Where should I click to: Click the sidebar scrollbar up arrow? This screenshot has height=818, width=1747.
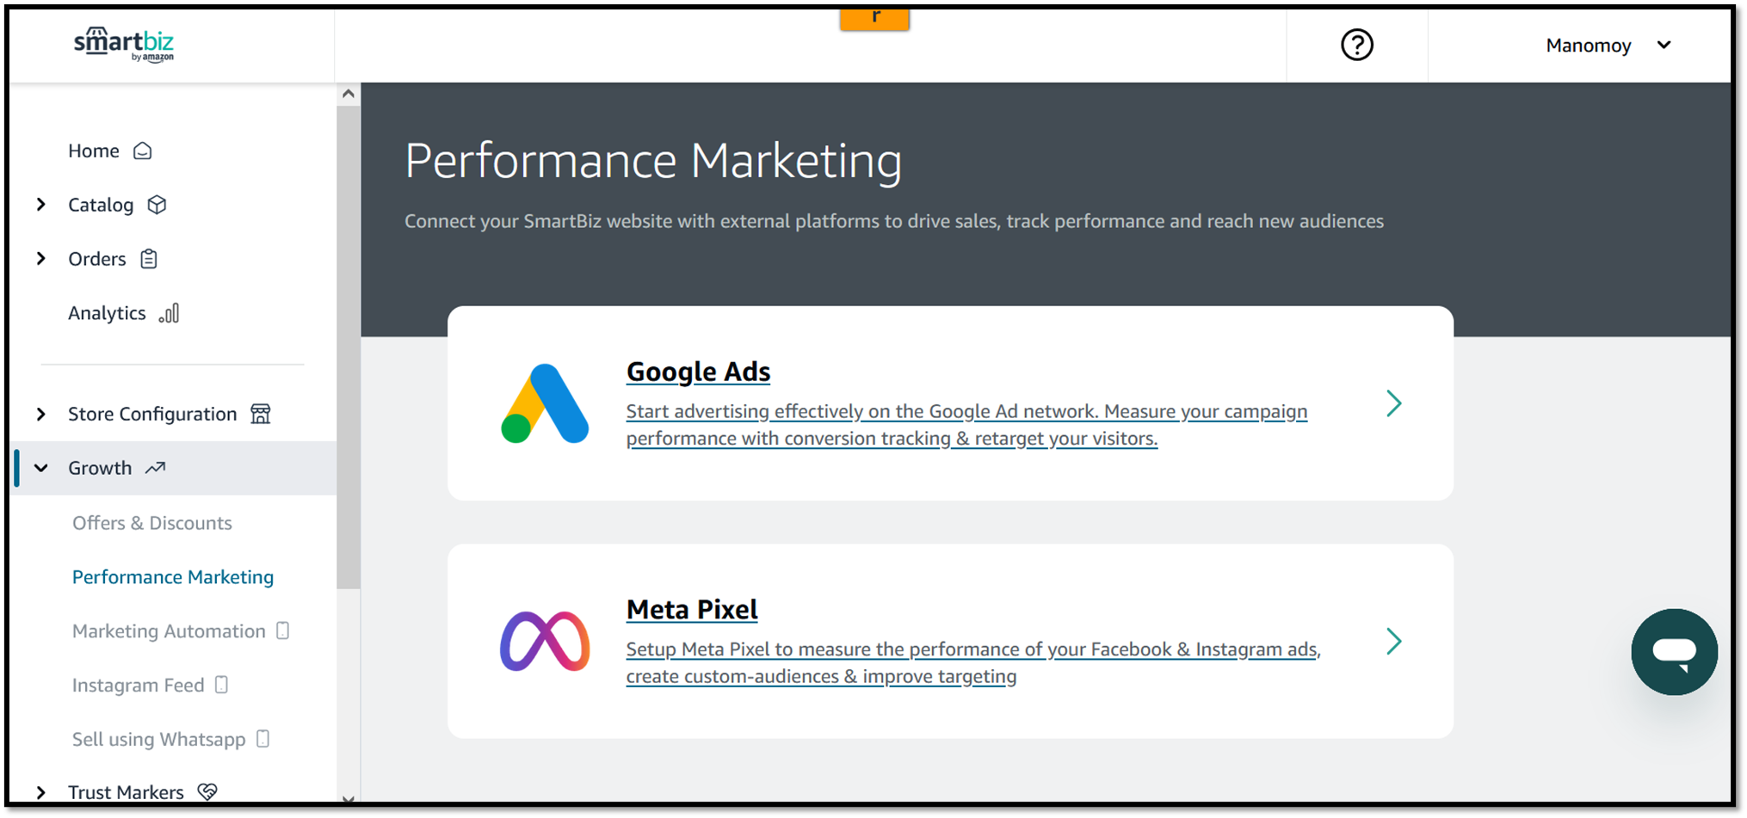coord(348,94)
